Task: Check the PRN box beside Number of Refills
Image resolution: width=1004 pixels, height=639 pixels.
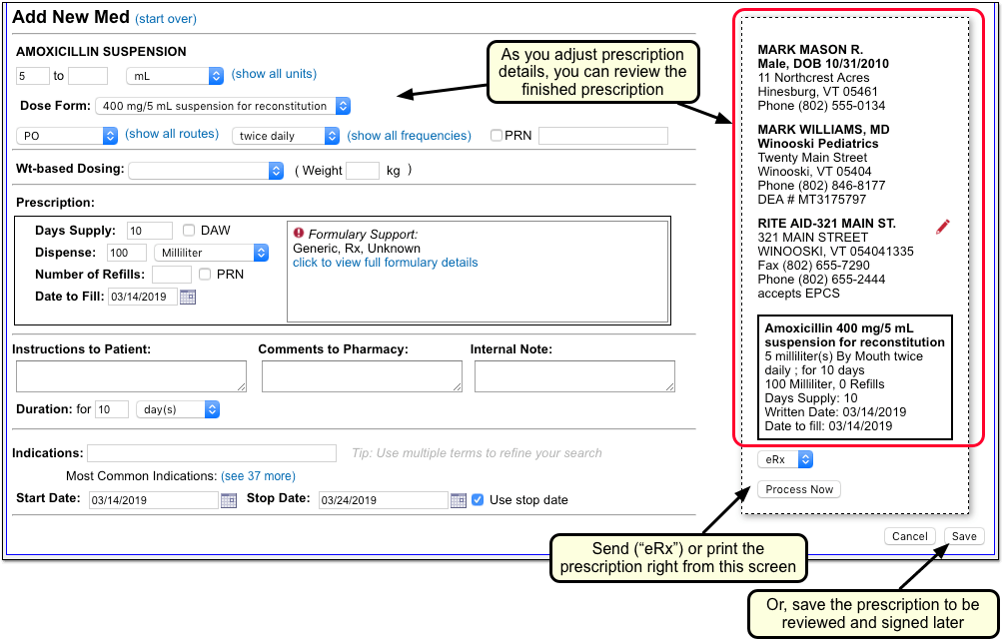Action: coord(204,275)
